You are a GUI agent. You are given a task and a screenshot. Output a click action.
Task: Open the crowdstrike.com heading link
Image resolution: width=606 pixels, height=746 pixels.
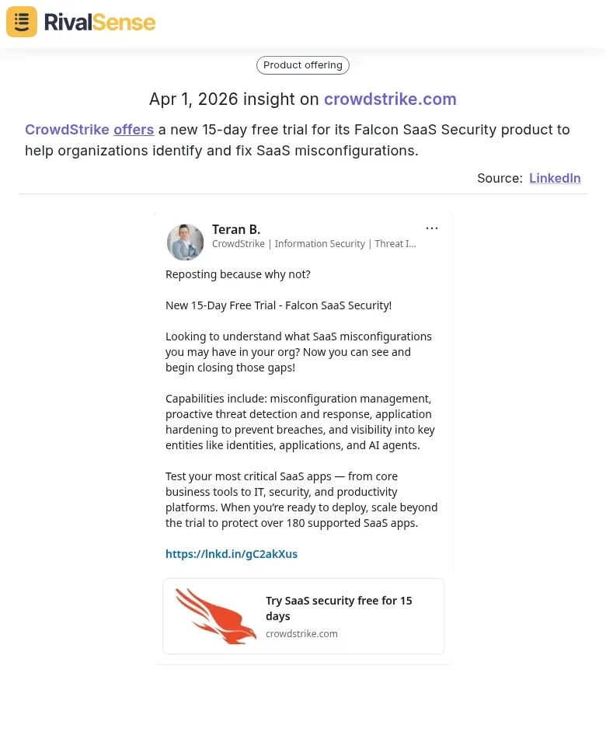pyautogui.click(x=390, y=99)
